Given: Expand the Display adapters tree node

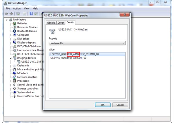Looking at the screenshot, I should click(11, 43).
